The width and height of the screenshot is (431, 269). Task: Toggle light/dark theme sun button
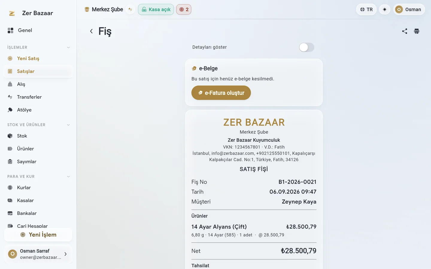[385, 10]
